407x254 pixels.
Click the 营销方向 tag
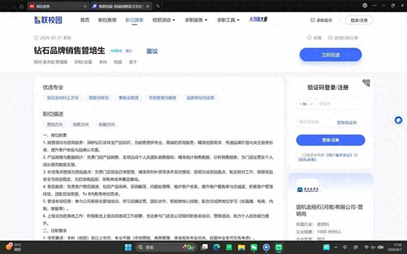tap(55, 125)
